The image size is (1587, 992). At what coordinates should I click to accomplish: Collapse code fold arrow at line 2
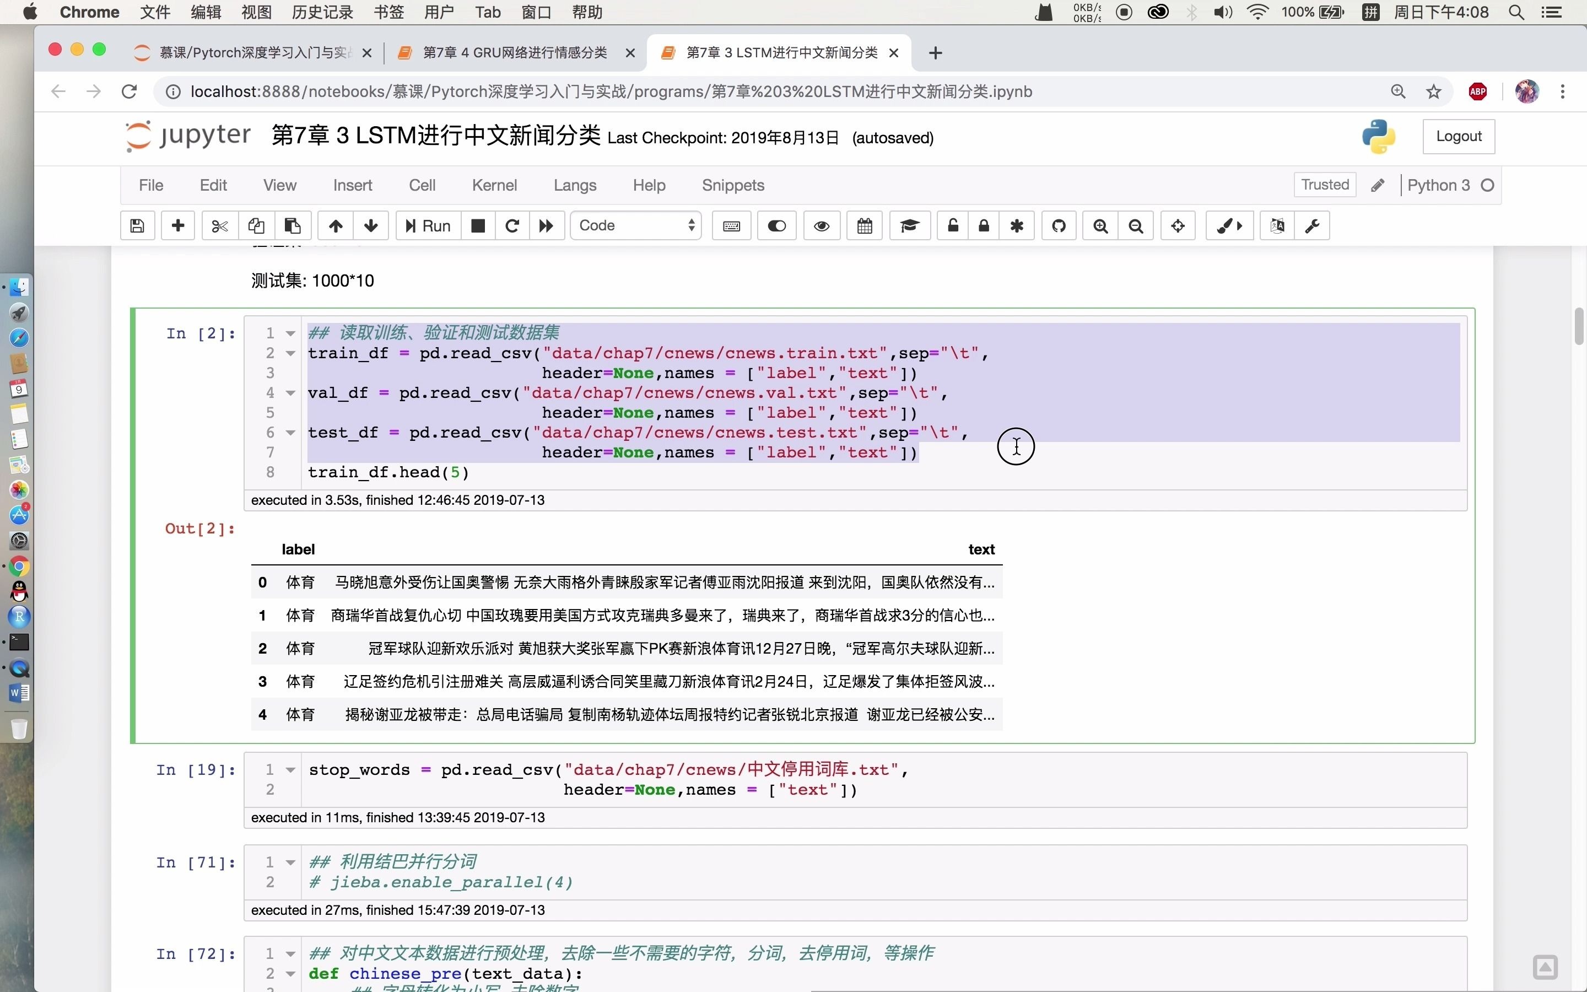290,354
